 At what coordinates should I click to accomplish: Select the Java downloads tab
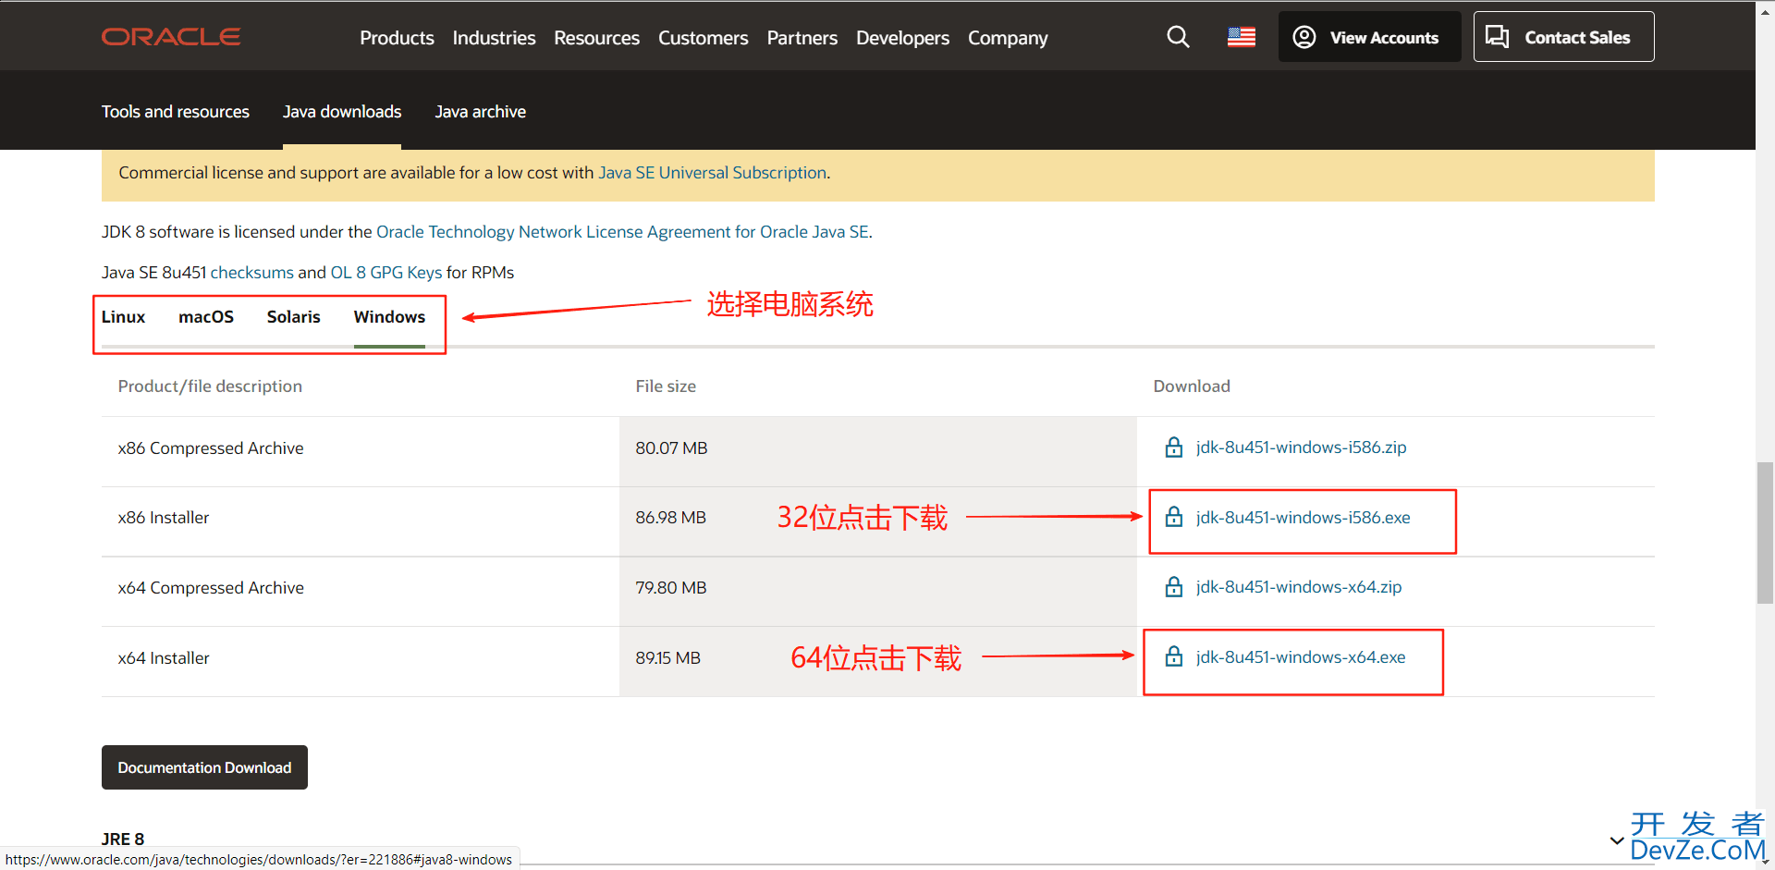pyautogui.click(x=342, y=112)
